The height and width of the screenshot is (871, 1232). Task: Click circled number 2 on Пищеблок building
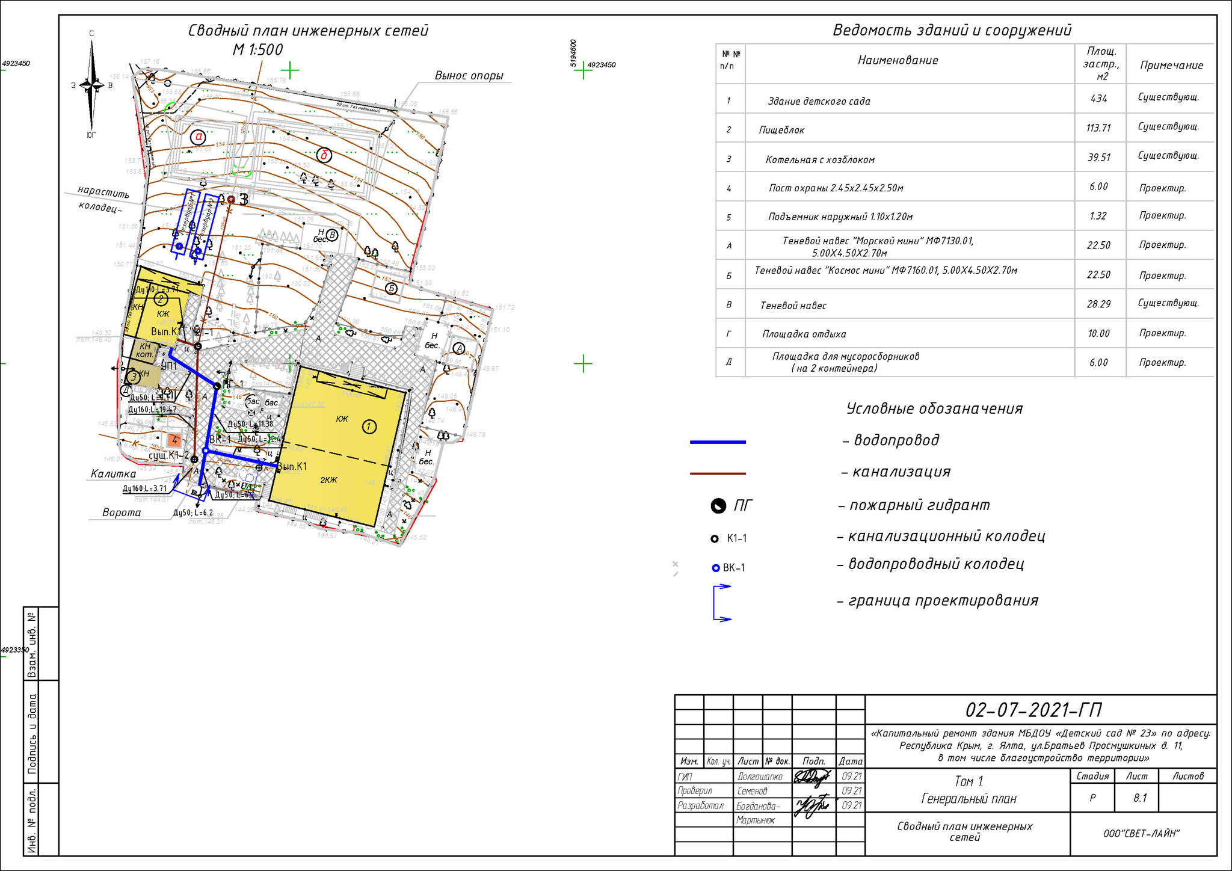(x=161, y=298)
